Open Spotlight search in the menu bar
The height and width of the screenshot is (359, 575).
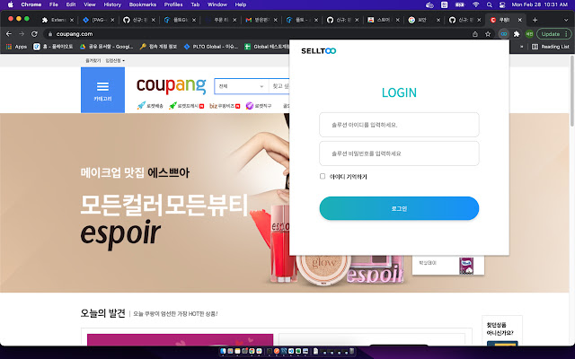point(489,4)
